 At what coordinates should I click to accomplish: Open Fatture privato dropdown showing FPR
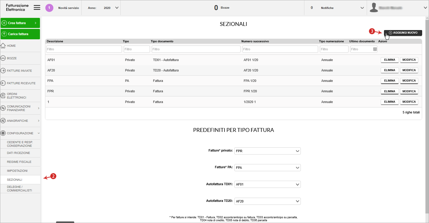pos(268,151)
